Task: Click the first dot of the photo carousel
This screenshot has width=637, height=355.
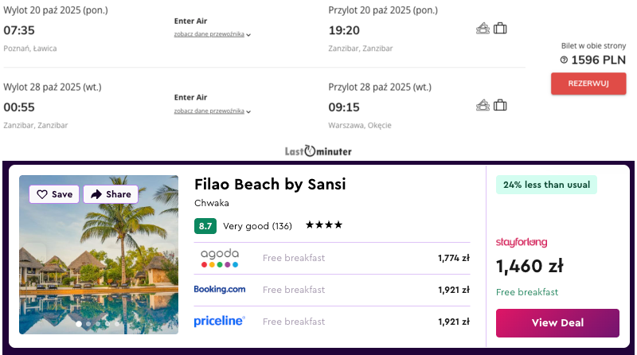Action: coord(78,324)
